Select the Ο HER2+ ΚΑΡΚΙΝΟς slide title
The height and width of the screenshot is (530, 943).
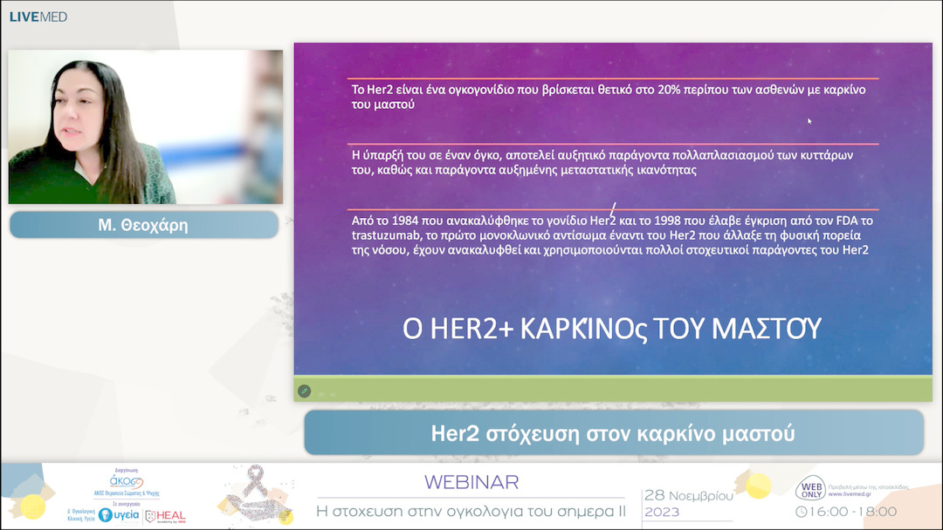click(612, 328)
